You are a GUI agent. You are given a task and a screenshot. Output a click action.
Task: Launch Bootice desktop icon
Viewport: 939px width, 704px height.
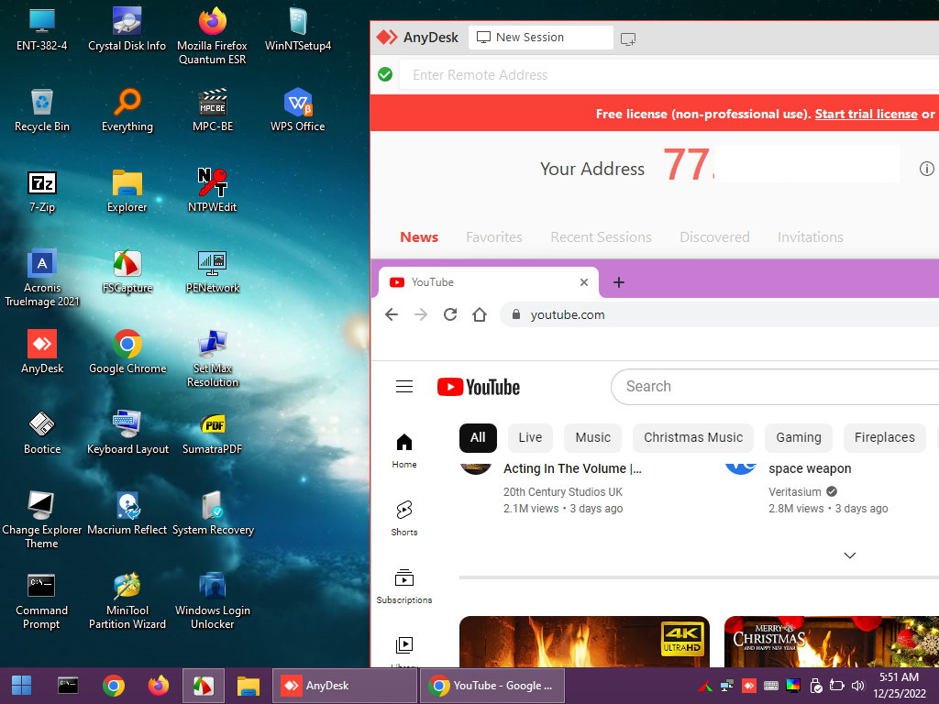coord(42,433)
